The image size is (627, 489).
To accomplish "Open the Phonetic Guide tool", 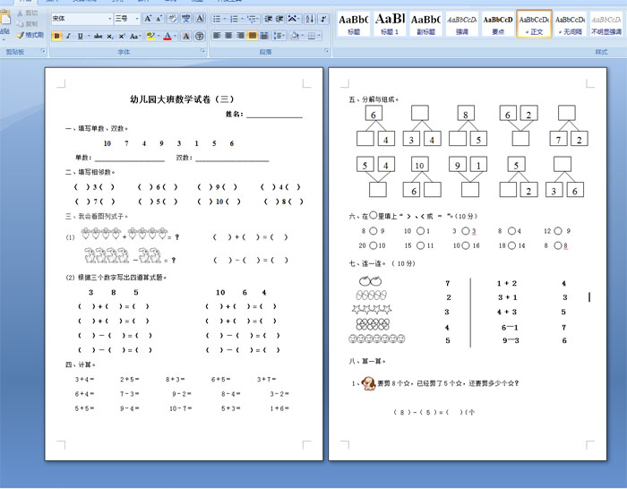I will [186, 19].
